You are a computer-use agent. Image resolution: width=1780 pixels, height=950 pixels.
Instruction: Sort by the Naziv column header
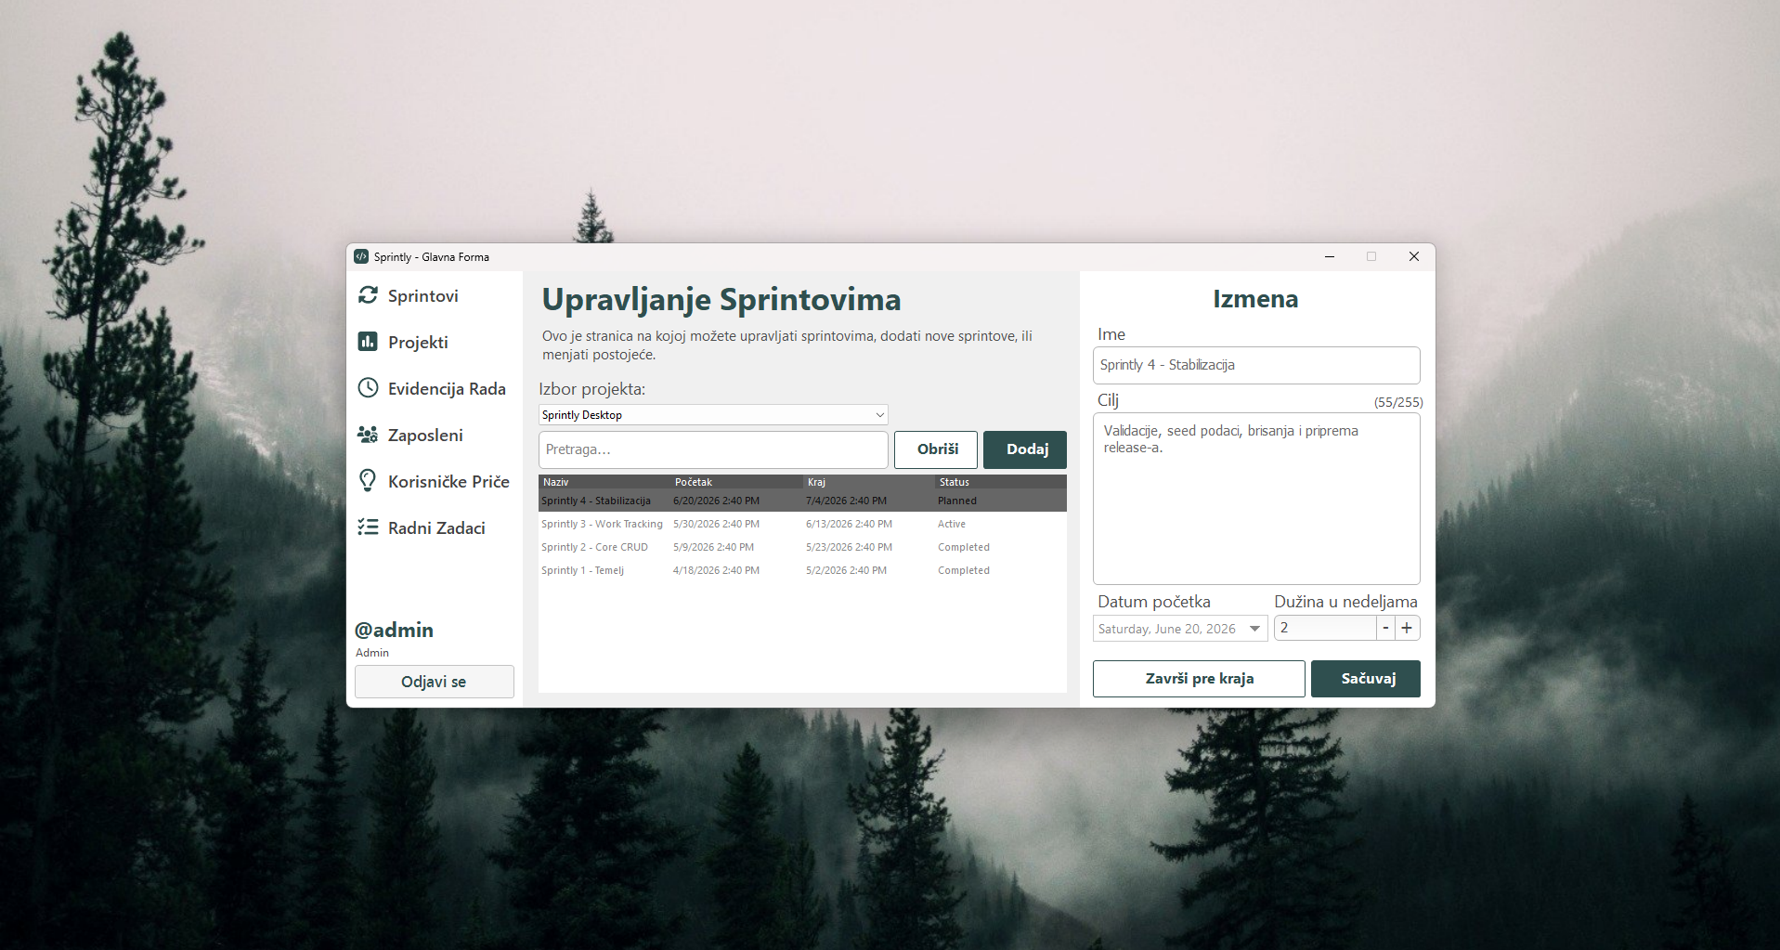[604, 482]
